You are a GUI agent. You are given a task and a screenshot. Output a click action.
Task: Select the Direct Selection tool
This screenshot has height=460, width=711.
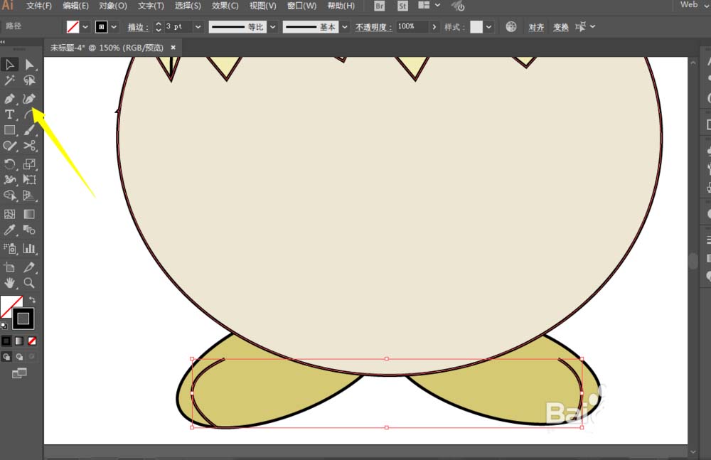[x=29, y=65]
